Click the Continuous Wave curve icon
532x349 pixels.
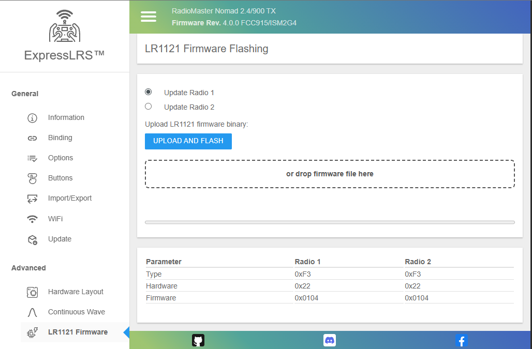(x=32, y=312)
